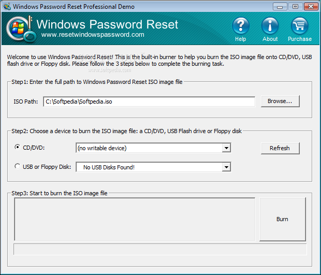
Task: Select the CD/DVD radio button
Action: click(18, 147)
